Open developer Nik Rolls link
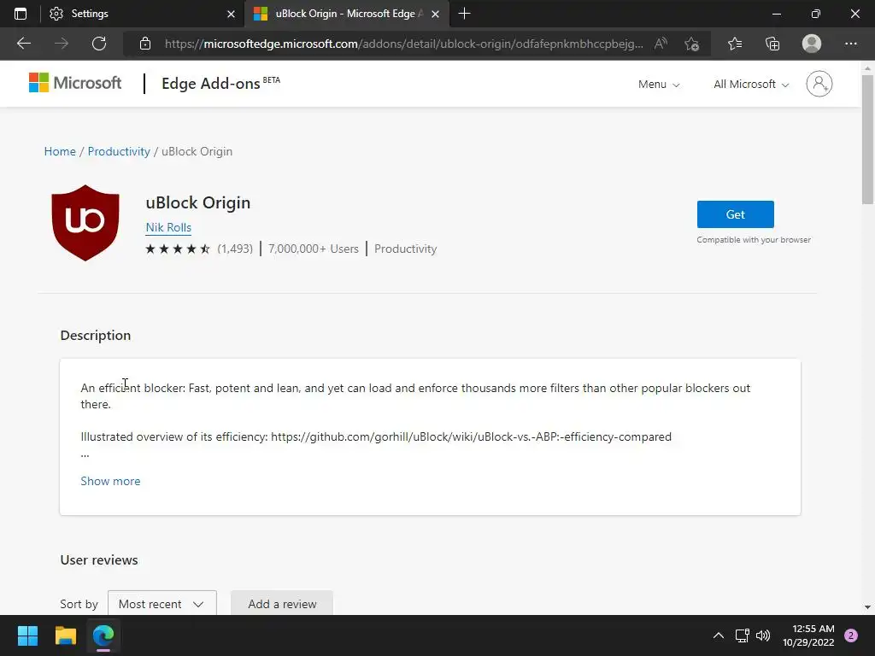The width and height of the screenshot is (875, 656). (x=168, y=227)
